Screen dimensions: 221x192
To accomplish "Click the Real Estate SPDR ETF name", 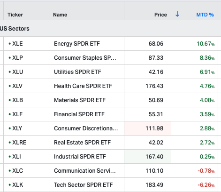I will point(82,143).
